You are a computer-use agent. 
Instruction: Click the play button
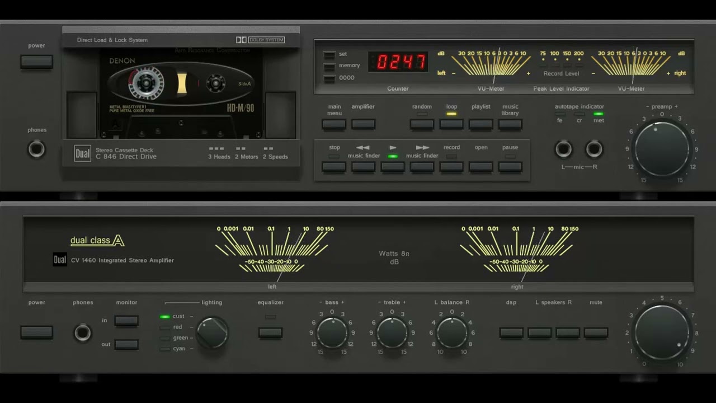[x=393, y=167]
